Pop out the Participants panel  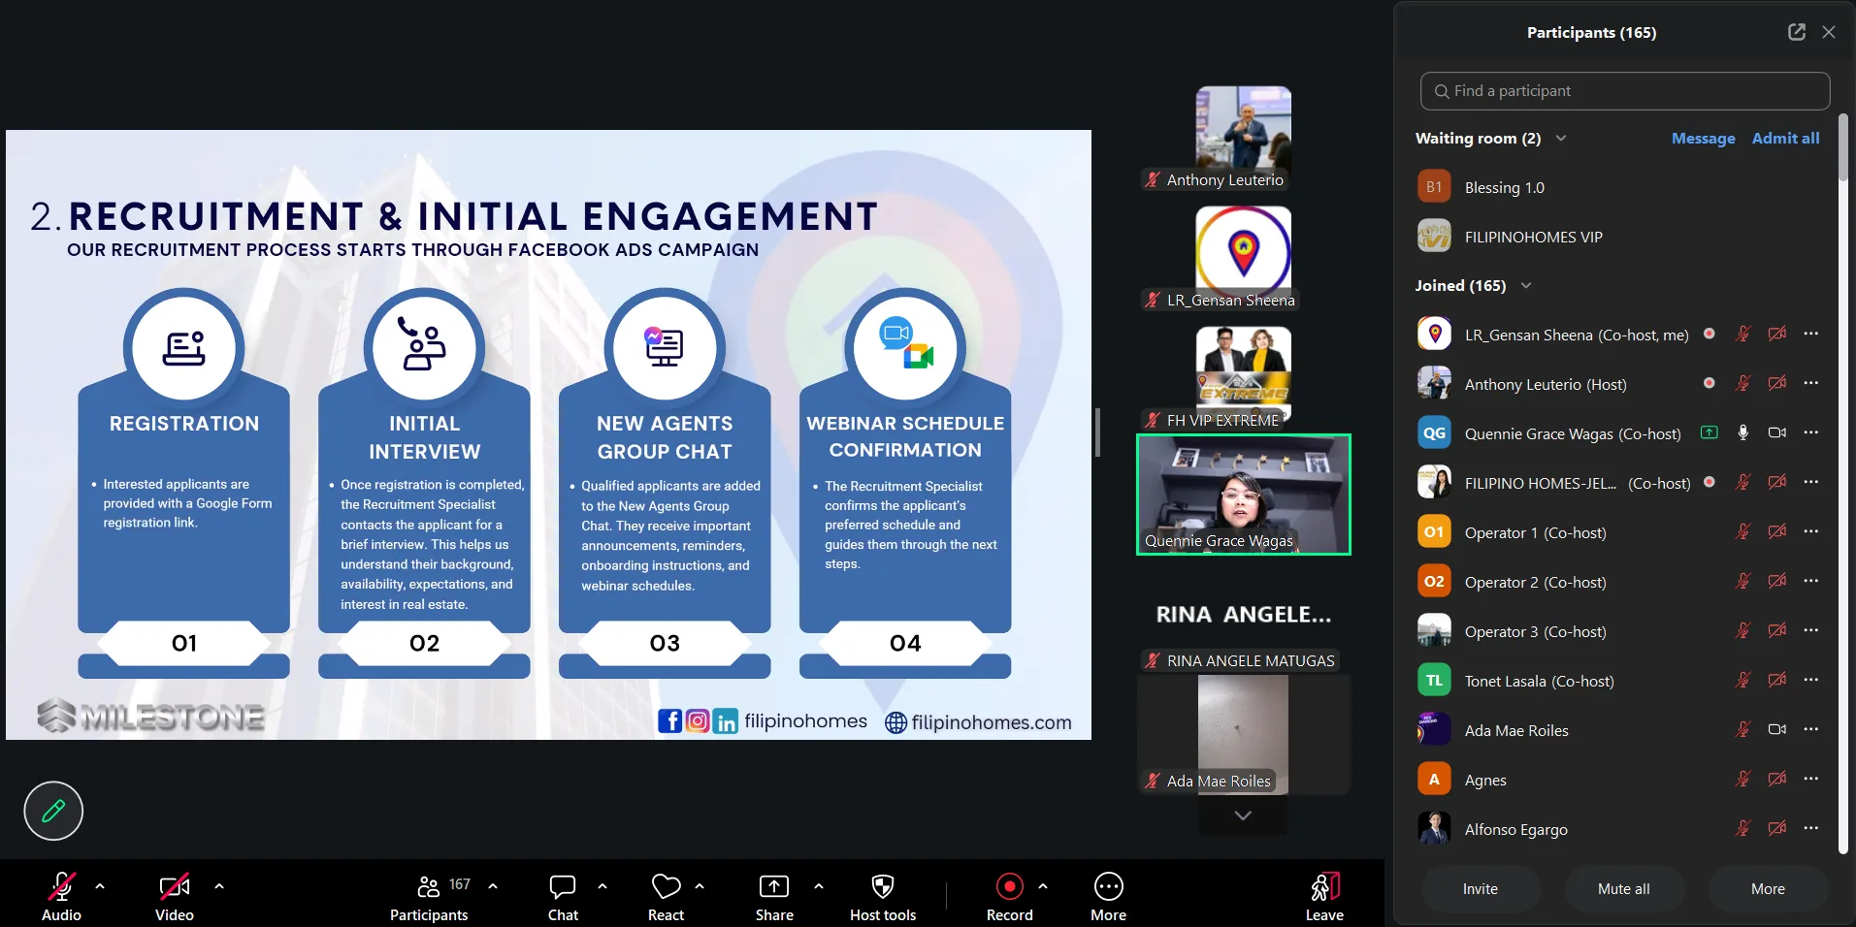click(x=1797, y=32)
